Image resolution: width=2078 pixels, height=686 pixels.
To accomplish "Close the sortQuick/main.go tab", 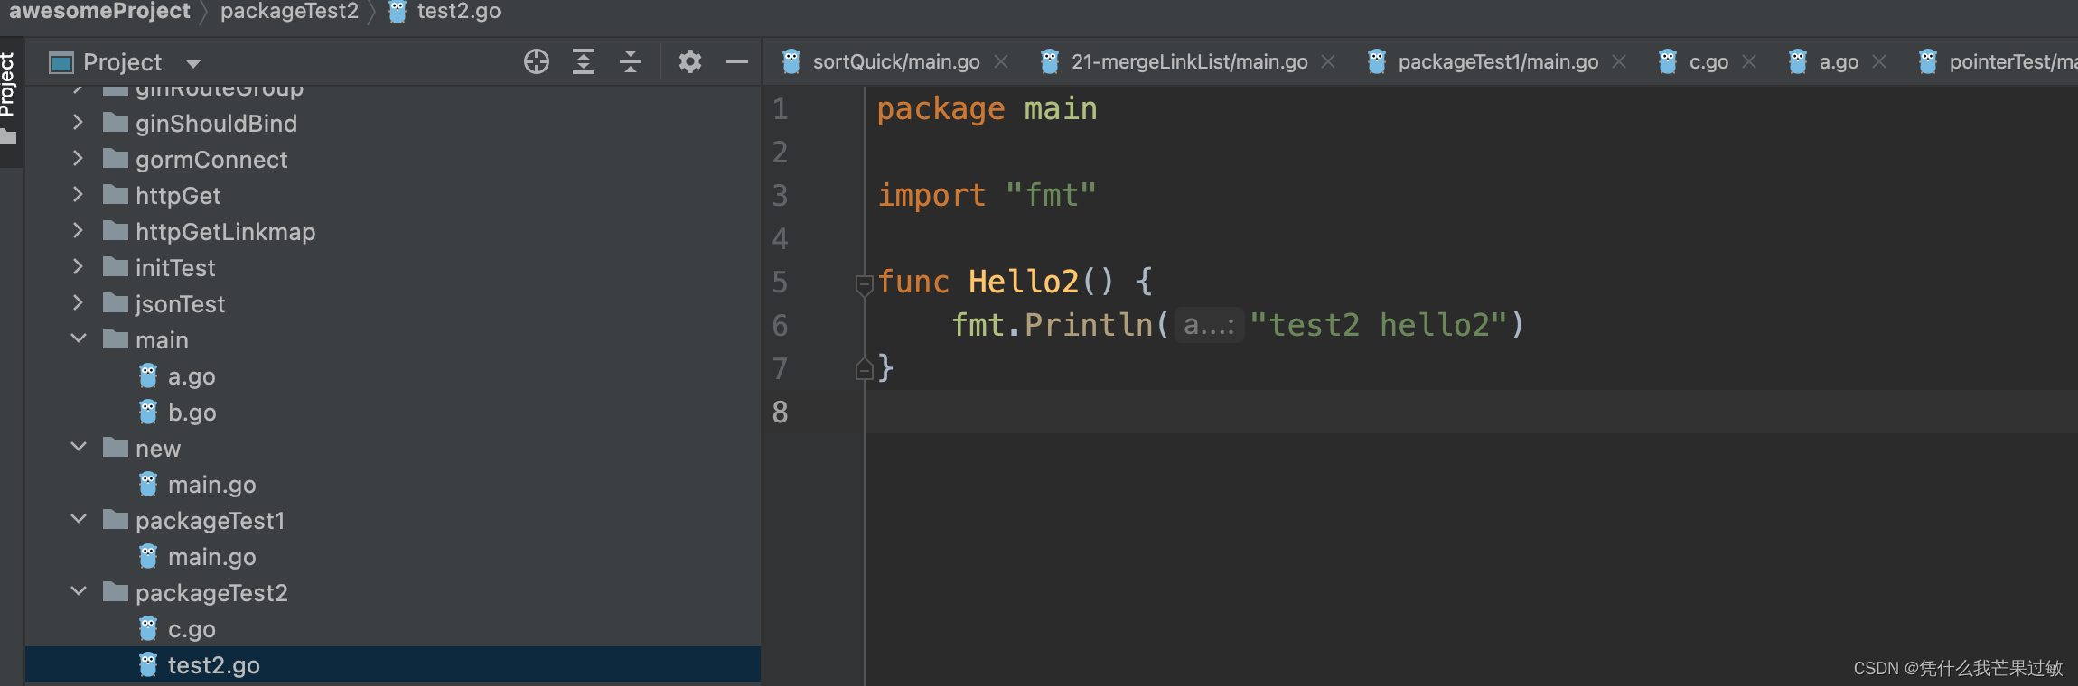I will coord(1001,61).
